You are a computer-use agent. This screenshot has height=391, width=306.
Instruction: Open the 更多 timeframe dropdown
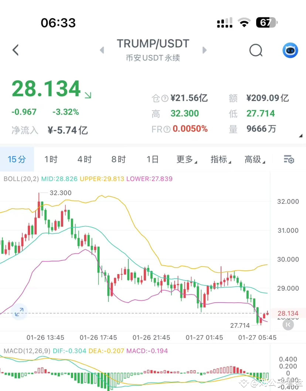(187, 159)
